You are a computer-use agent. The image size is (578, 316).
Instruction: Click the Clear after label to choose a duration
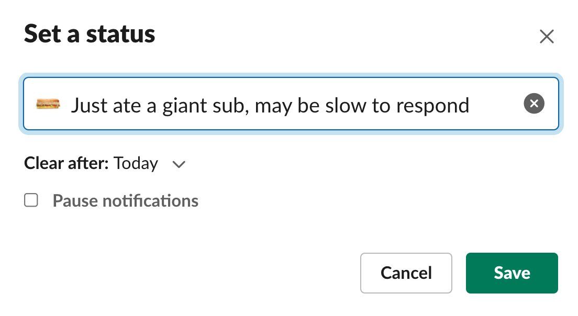(x=66, y=164)
